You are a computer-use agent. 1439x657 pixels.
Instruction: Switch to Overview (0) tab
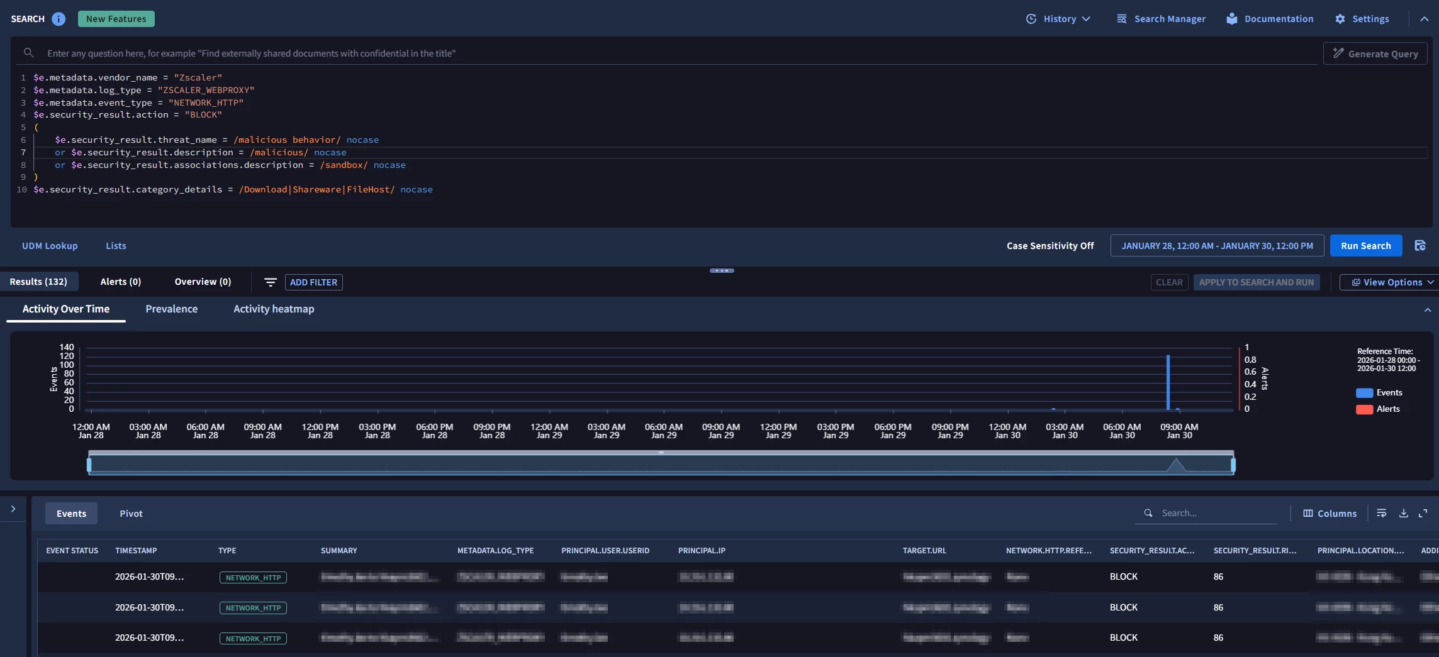point(203,282)
